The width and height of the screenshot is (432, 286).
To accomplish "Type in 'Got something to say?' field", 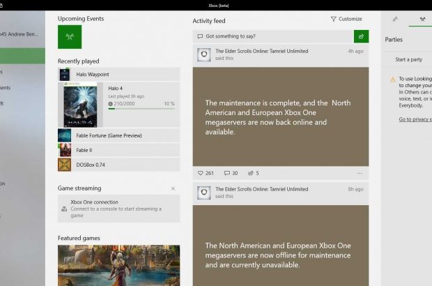I will [273, 36].
